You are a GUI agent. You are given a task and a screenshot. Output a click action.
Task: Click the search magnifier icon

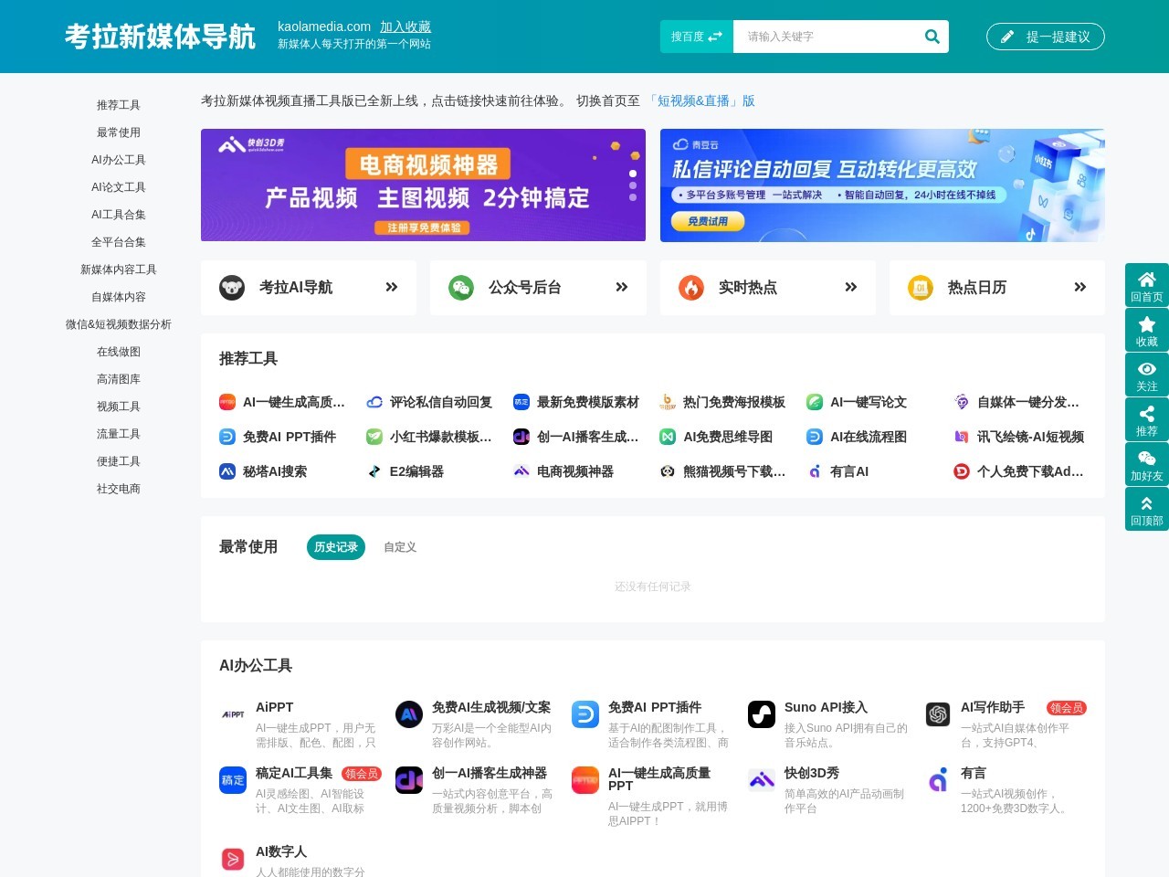coord(932,37)
